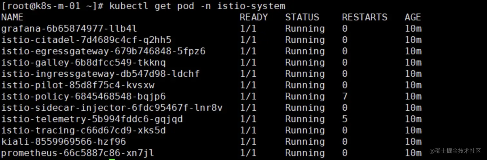Screen dimensions: 487x160
Task: Click the STATUS column header
Action: coord(302,17)
